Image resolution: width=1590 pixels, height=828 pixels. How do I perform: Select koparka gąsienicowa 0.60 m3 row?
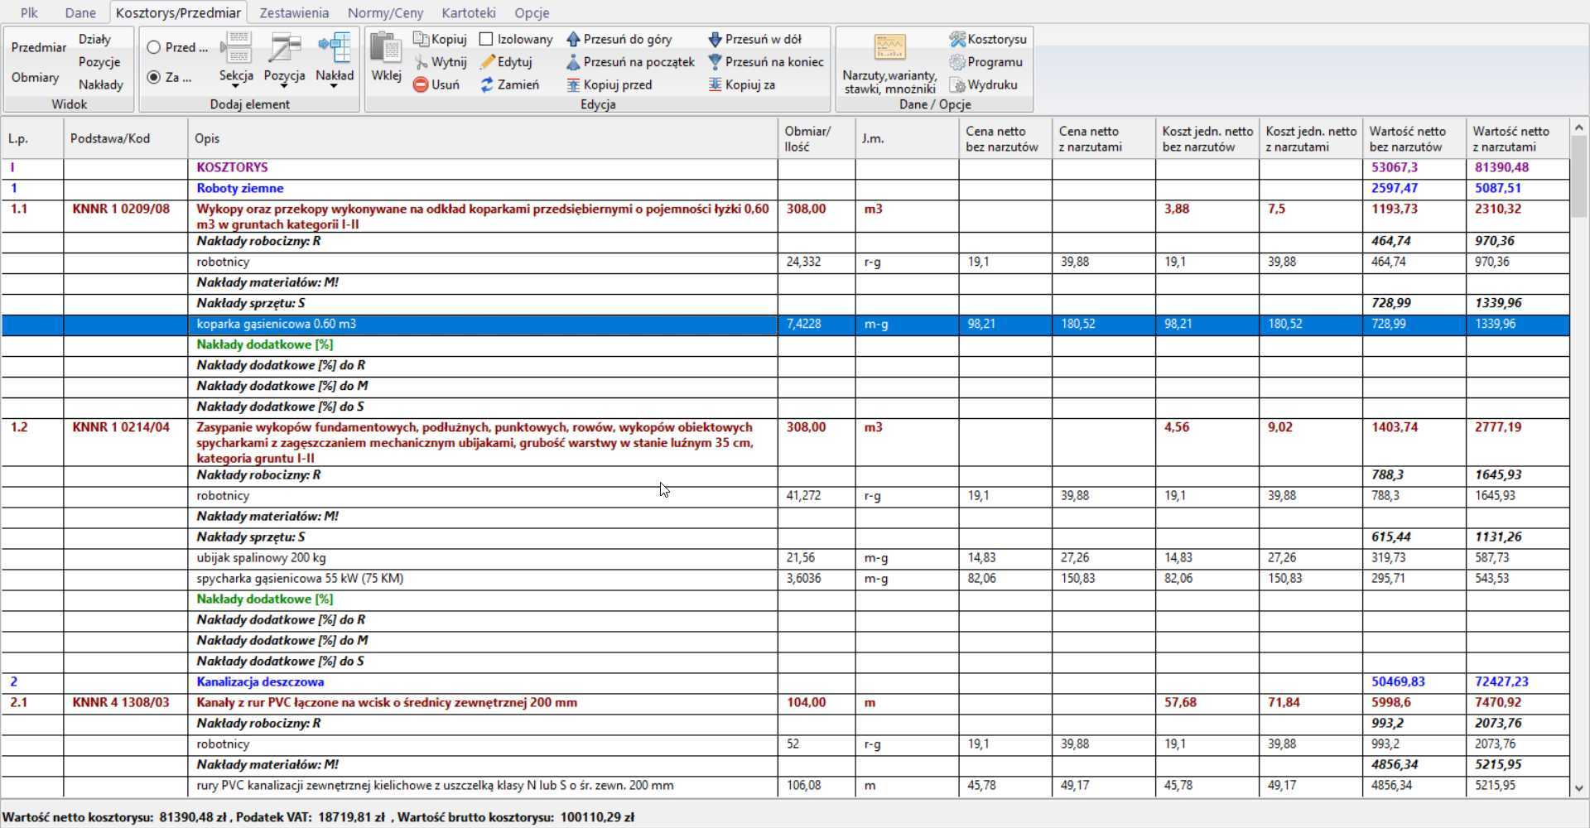click(x=785, y=324)
